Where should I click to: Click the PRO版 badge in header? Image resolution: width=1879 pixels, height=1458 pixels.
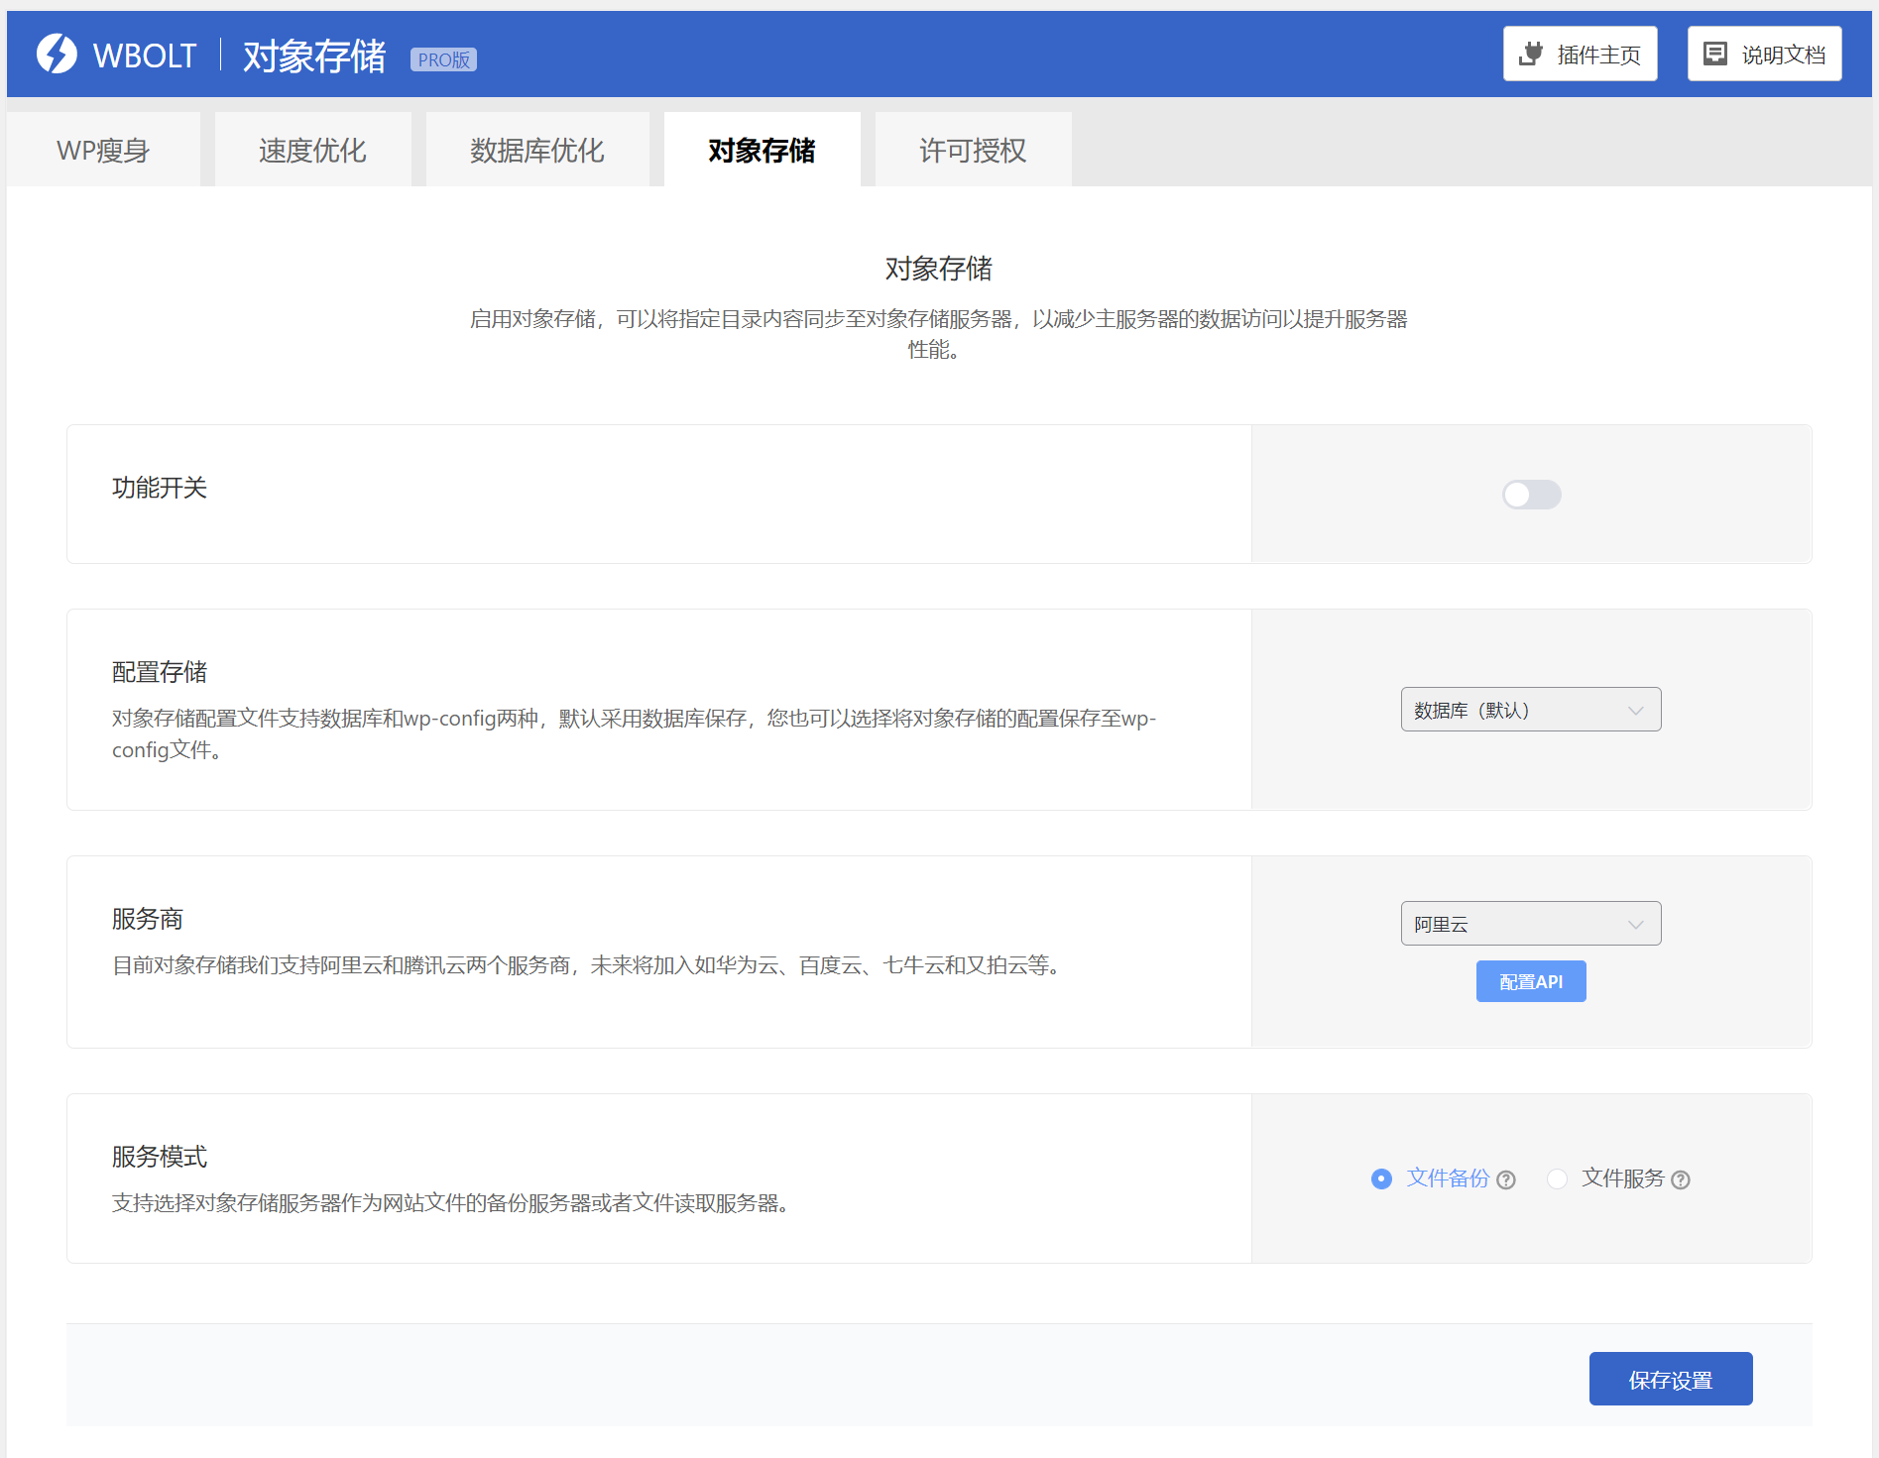[443, 59]
